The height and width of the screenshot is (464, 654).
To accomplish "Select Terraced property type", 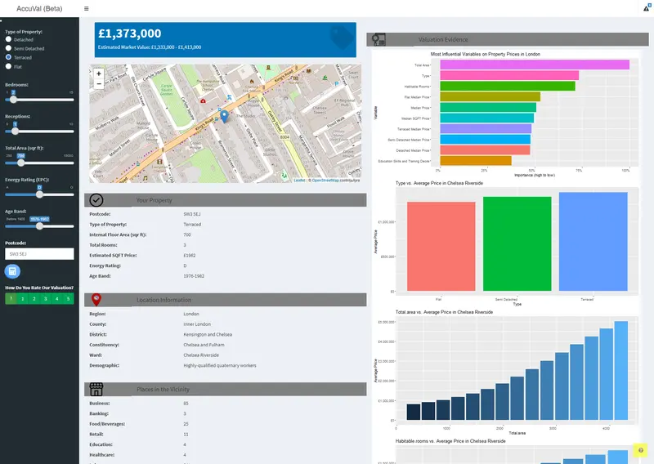I will pyautogui.click(x=8, y=57).
